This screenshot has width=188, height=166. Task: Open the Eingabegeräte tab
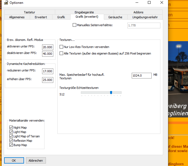click(84, 12)
